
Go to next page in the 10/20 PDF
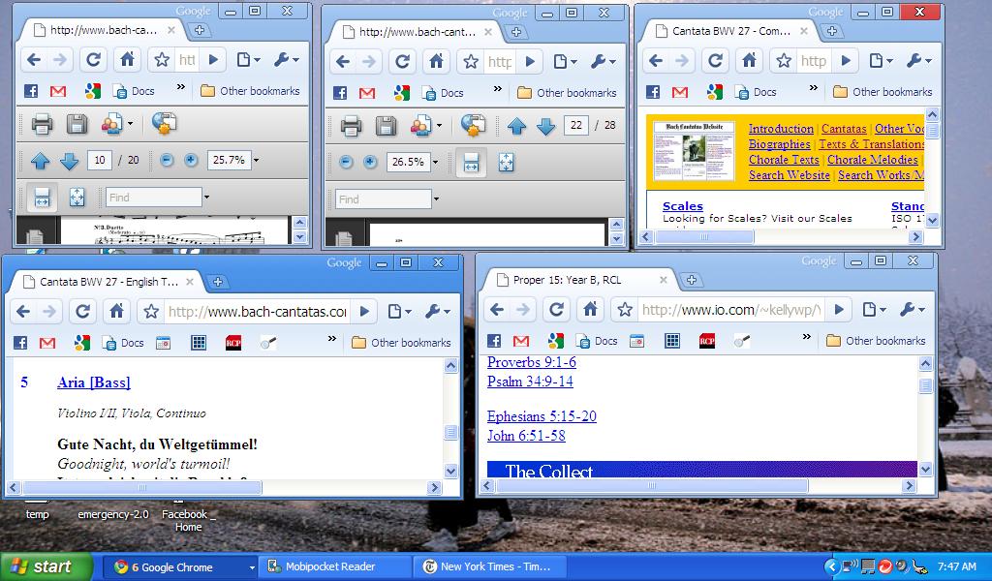coord(69,161)
